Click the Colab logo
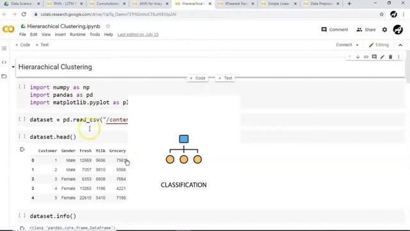 (8, 29)
